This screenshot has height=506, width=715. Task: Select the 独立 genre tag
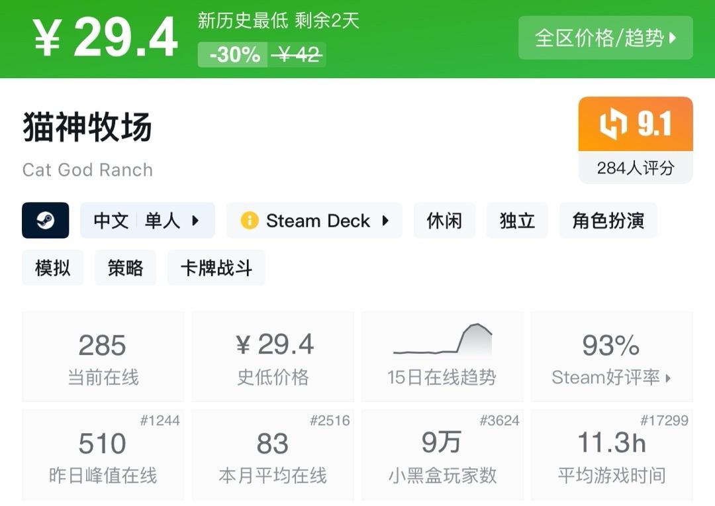[517, 221]
